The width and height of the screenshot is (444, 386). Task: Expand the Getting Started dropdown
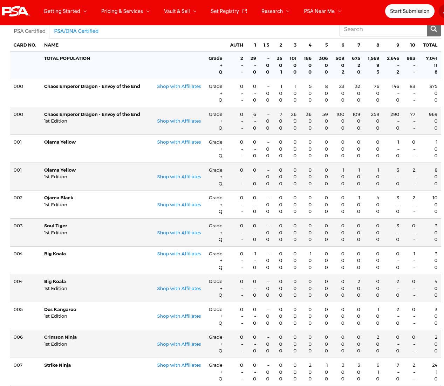(65, 11)
